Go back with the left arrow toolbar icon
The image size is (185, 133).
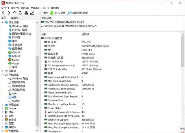[x=3, y=13]
